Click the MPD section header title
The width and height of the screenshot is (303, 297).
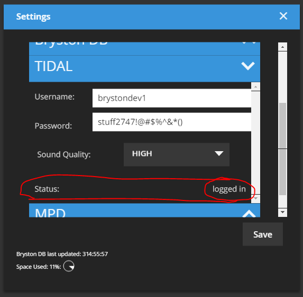click(x=50, y=213)
